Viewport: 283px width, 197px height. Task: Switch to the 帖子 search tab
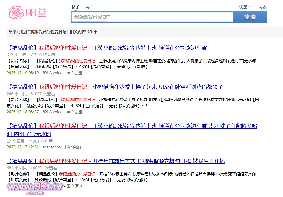click(75, 7)
